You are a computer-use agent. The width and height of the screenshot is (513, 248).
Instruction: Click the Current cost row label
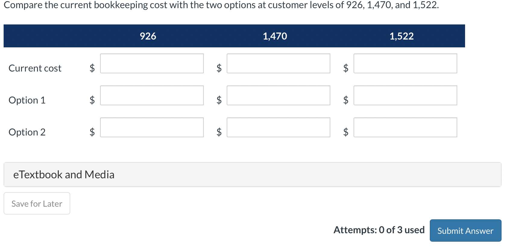click(35, 68)
